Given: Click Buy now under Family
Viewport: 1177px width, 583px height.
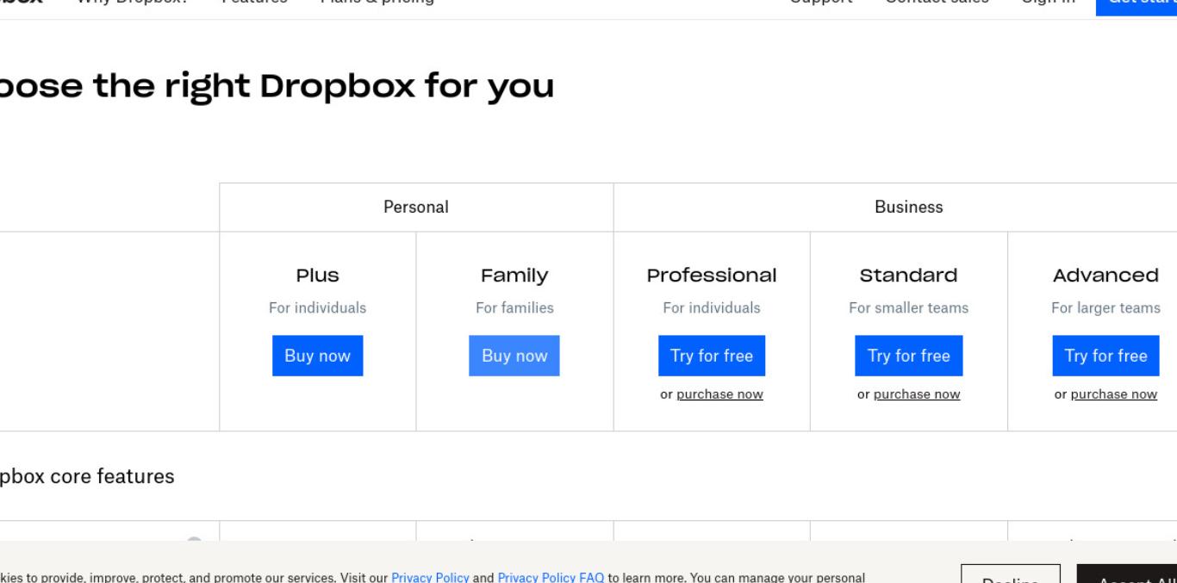Looking at the screenshot, I should click(514, 356).
